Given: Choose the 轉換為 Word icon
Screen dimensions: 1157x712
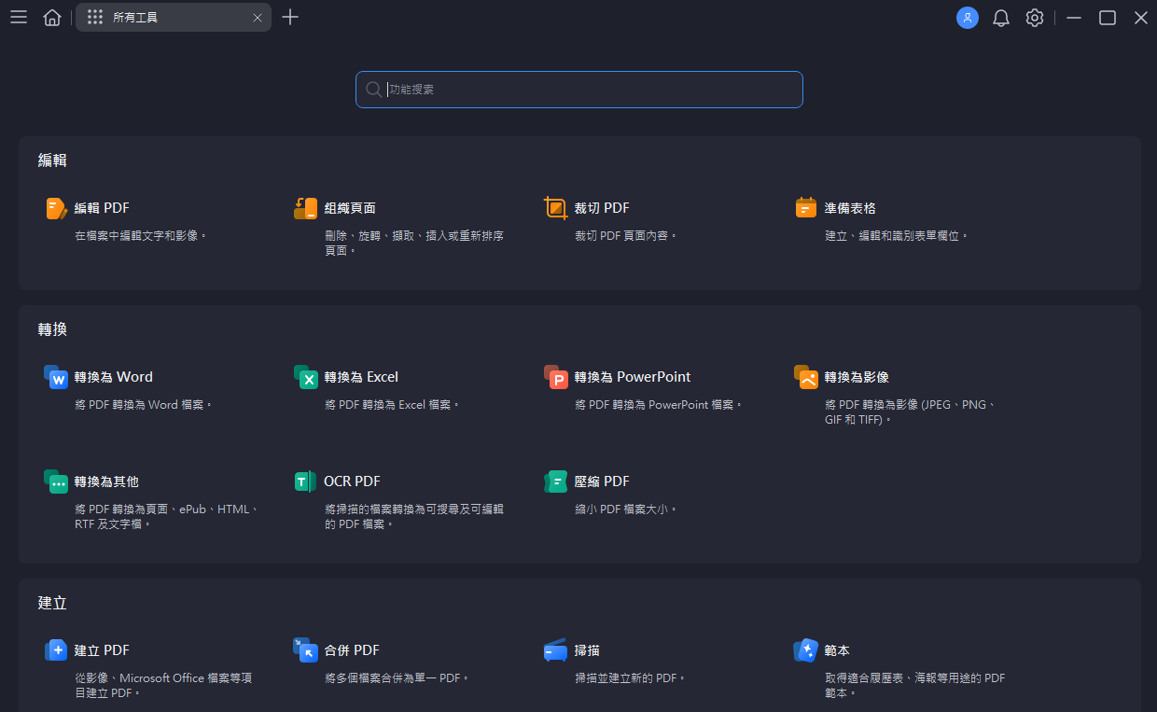Looking at the screenshot, I should pyautogui.click(x=56, y=377).
